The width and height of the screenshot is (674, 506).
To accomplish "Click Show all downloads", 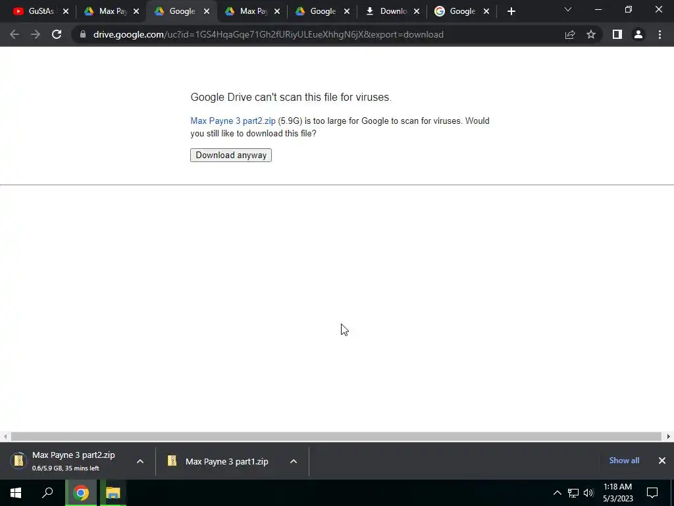I will (x=624, y=461).
